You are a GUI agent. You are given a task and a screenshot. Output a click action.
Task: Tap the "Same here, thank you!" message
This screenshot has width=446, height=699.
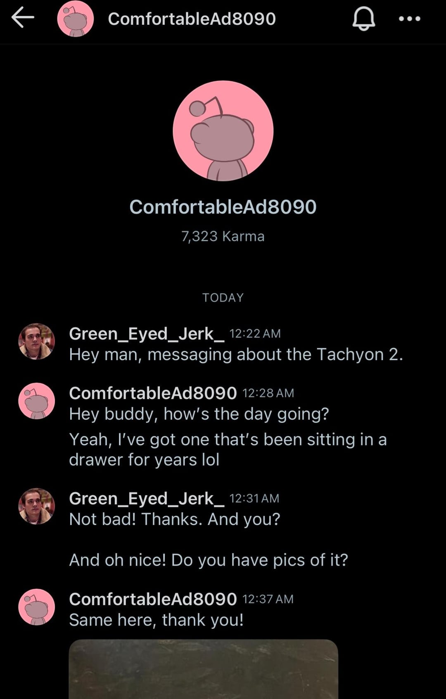pos(156,620)
